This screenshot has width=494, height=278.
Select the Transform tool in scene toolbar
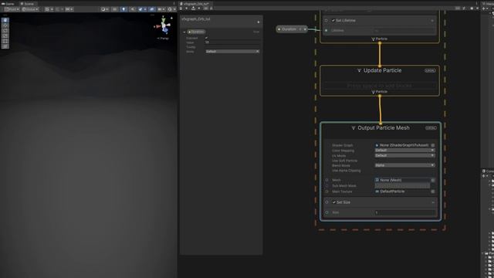tap(5, 46)
